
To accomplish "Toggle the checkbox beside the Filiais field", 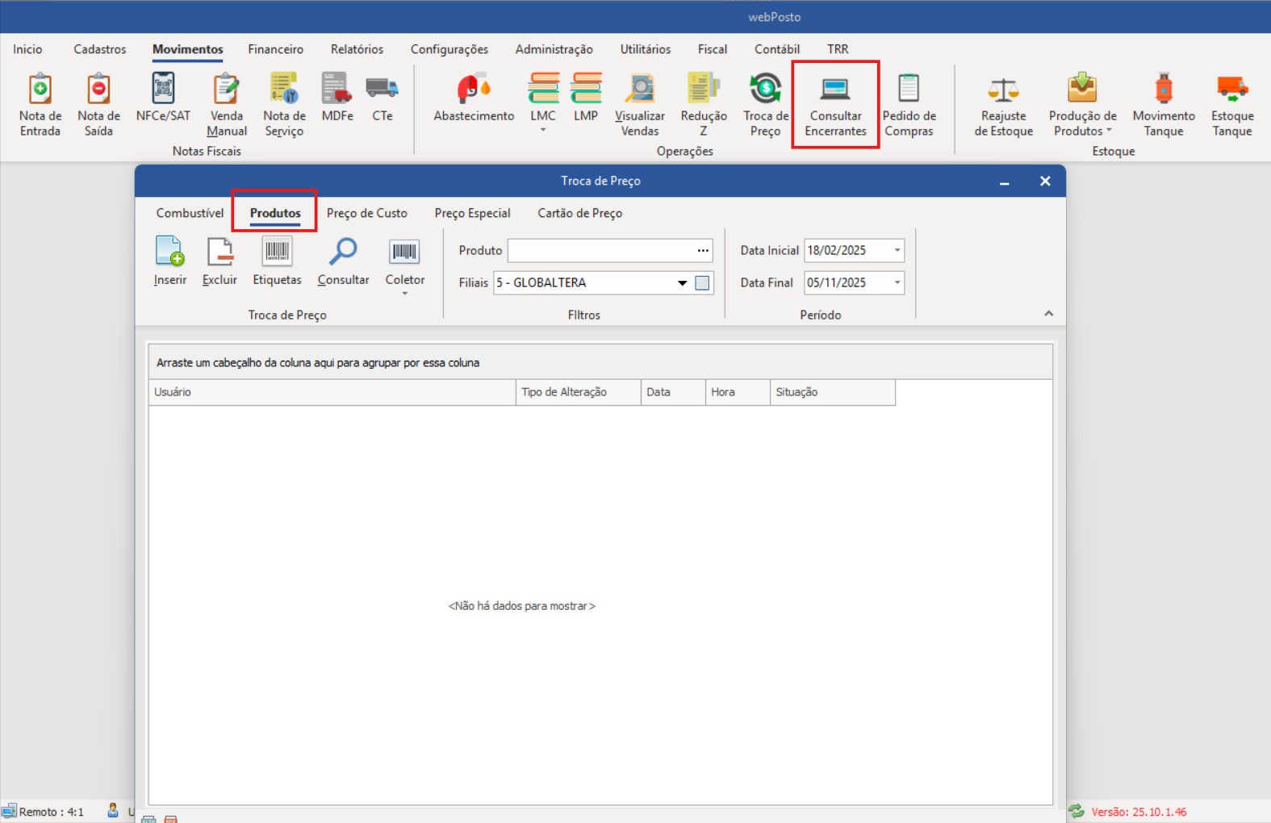I will coord(702,282).
